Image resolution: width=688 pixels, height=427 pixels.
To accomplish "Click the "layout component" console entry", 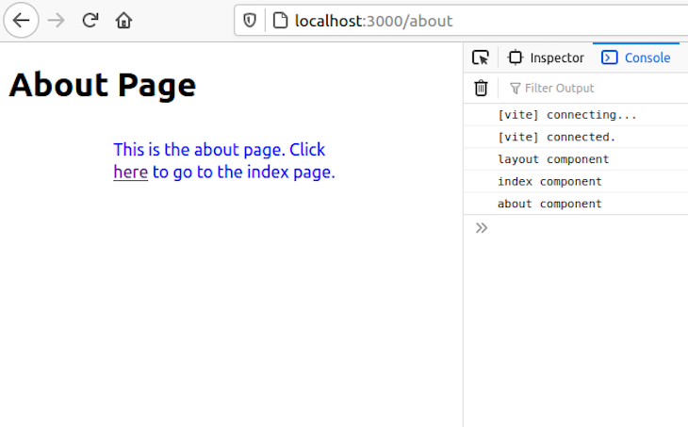I will point(553,159).
